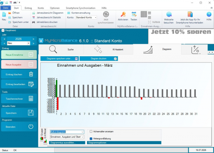Viewport: 214px width, 153px height.
Task: Click the green income bar for day 1
Action: click(x=57, y=88)
